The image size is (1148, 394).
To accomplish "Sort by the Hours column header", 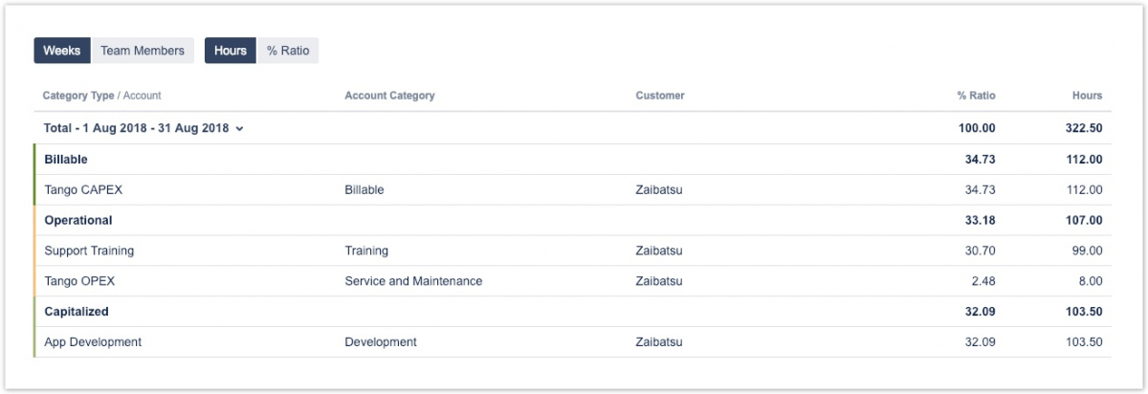I will (1087, 96).
